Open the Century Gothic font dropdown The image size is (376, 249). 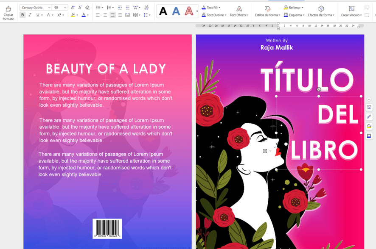pos(49,8)
